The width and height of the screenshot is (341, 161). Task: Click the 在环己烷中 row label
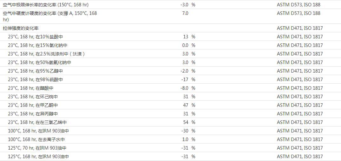[33, 97]
